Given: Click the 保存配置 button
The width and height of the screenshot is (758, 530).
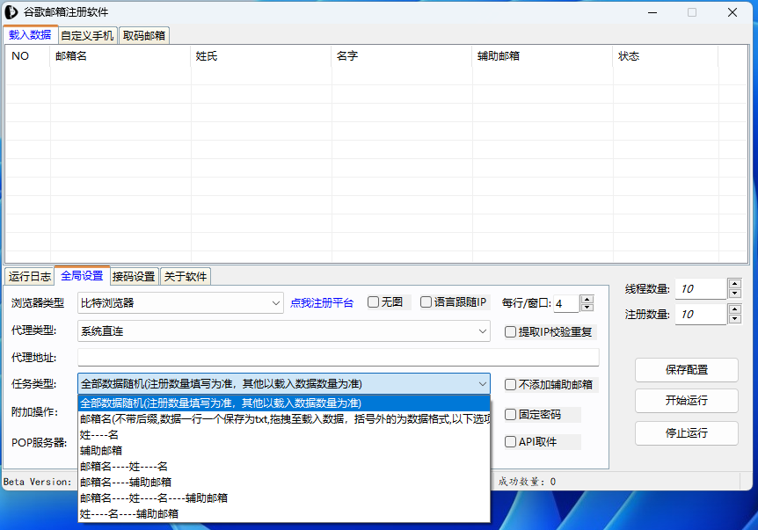Looking at the screenshot, I should point(686,370).
